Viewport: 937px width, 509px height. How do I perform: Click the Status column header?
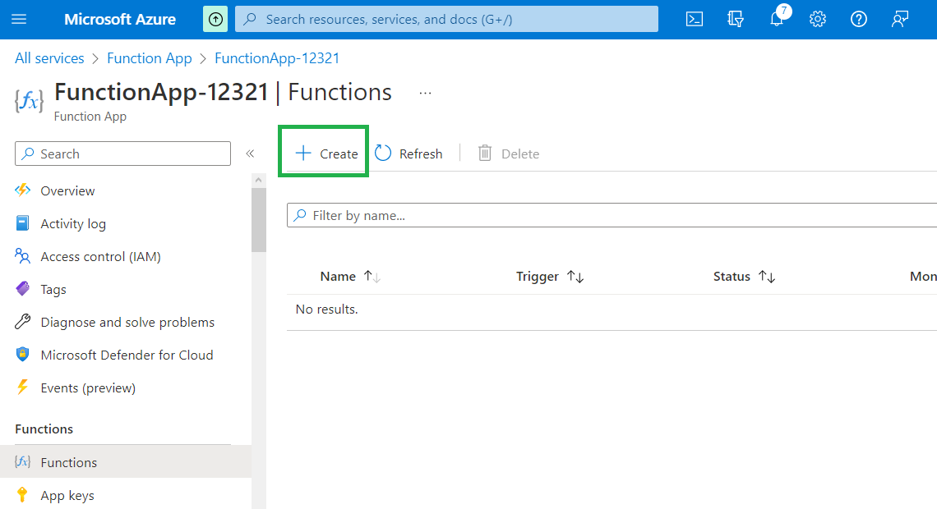click(732, 277)
